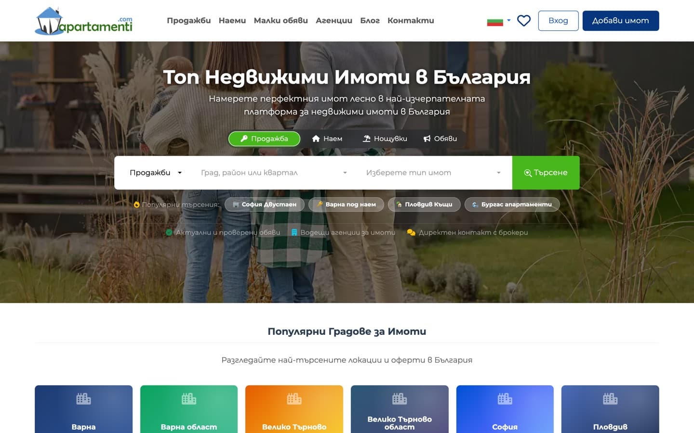The height and width of the screenshot is (433, 694).
Task: Visit the Блог link
Action: tap(370, 21)
